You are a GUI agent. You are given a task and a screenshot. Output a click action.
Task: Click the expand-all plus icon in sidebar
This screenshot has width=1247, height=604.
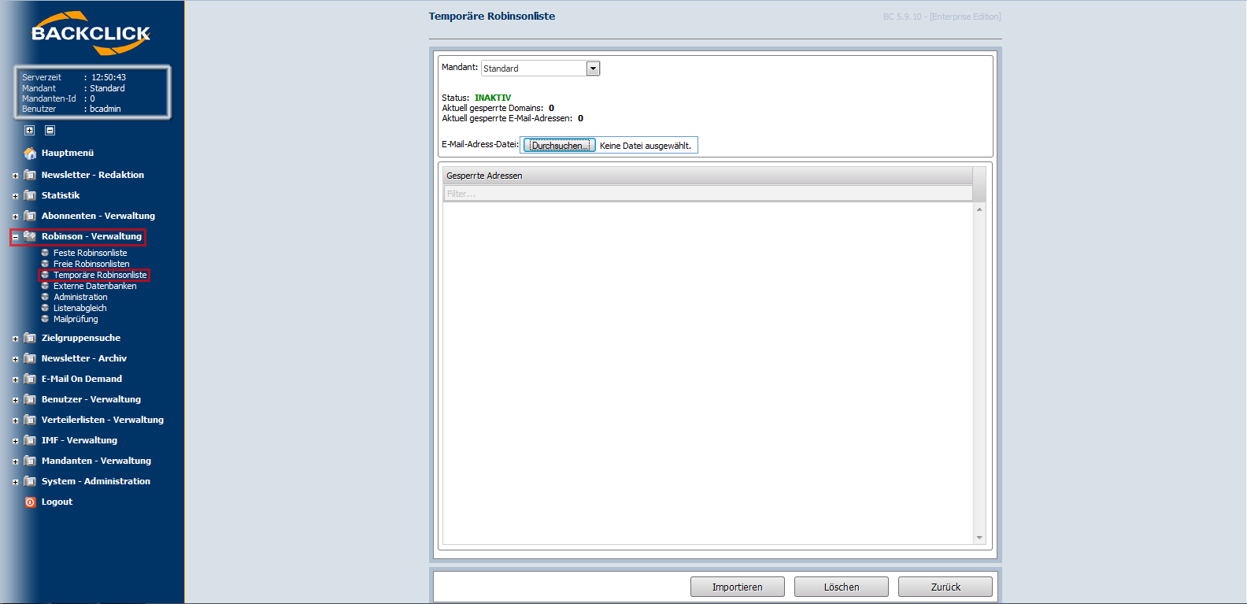(x=30, y=131)
